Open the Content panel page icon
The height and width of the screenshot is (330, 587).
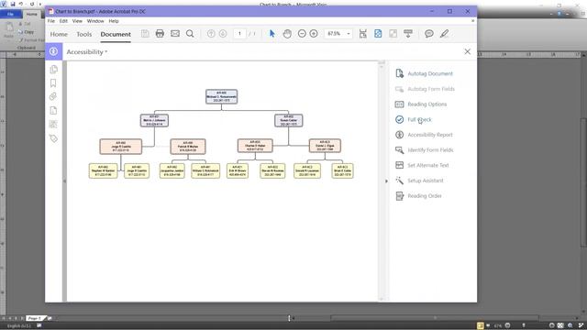click(53, 110)
